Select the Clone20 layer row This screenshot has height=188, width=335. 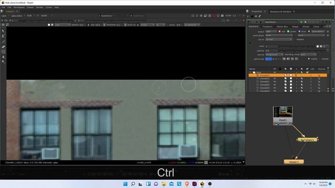coord(288,85)
